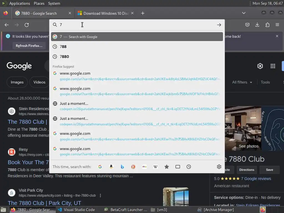The height and width of the screenshot is (213, 284).
Task: Switch to Download Windows 10 Disc tab
Action: point(106,13)
